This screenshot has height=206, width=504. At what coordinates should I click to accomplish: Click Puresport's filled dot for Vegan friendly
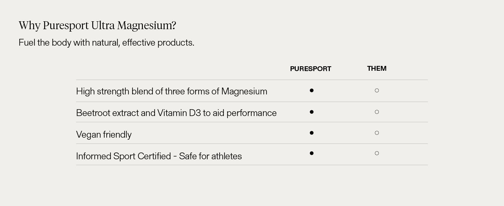pyautogui.click(x=312, y=133)
